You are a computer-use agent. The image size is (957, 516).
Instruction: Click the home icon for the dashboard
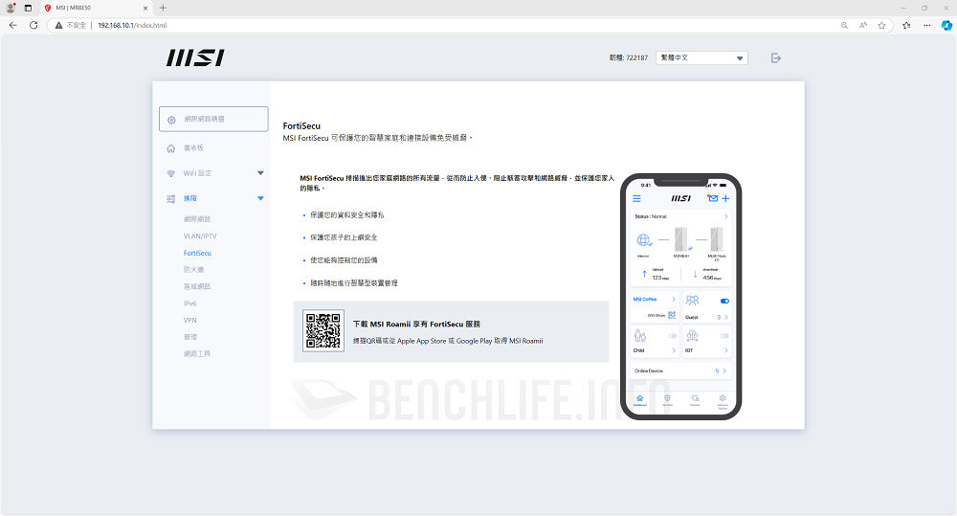pos(171,148)
